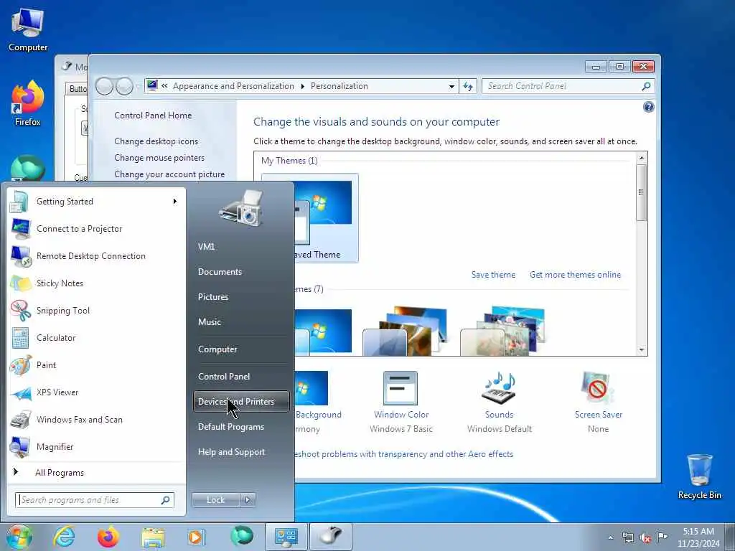735x551 pixels.
Task: Launch XPS Viewer
Action: (96, 392)
